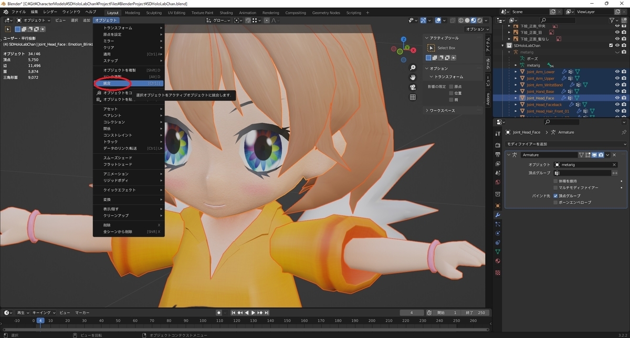630x338 pixels.
Task: Open the ファイル menu
Action: coord(18,12)
